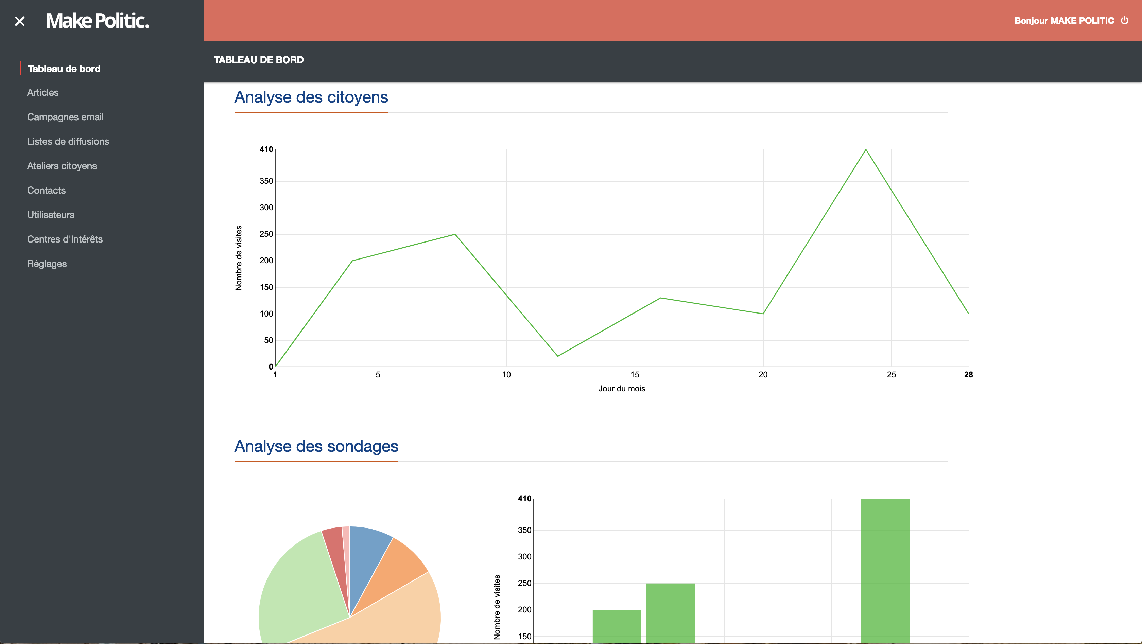
Task: Open Centres d'intérêts page
Action: point(65,239)
